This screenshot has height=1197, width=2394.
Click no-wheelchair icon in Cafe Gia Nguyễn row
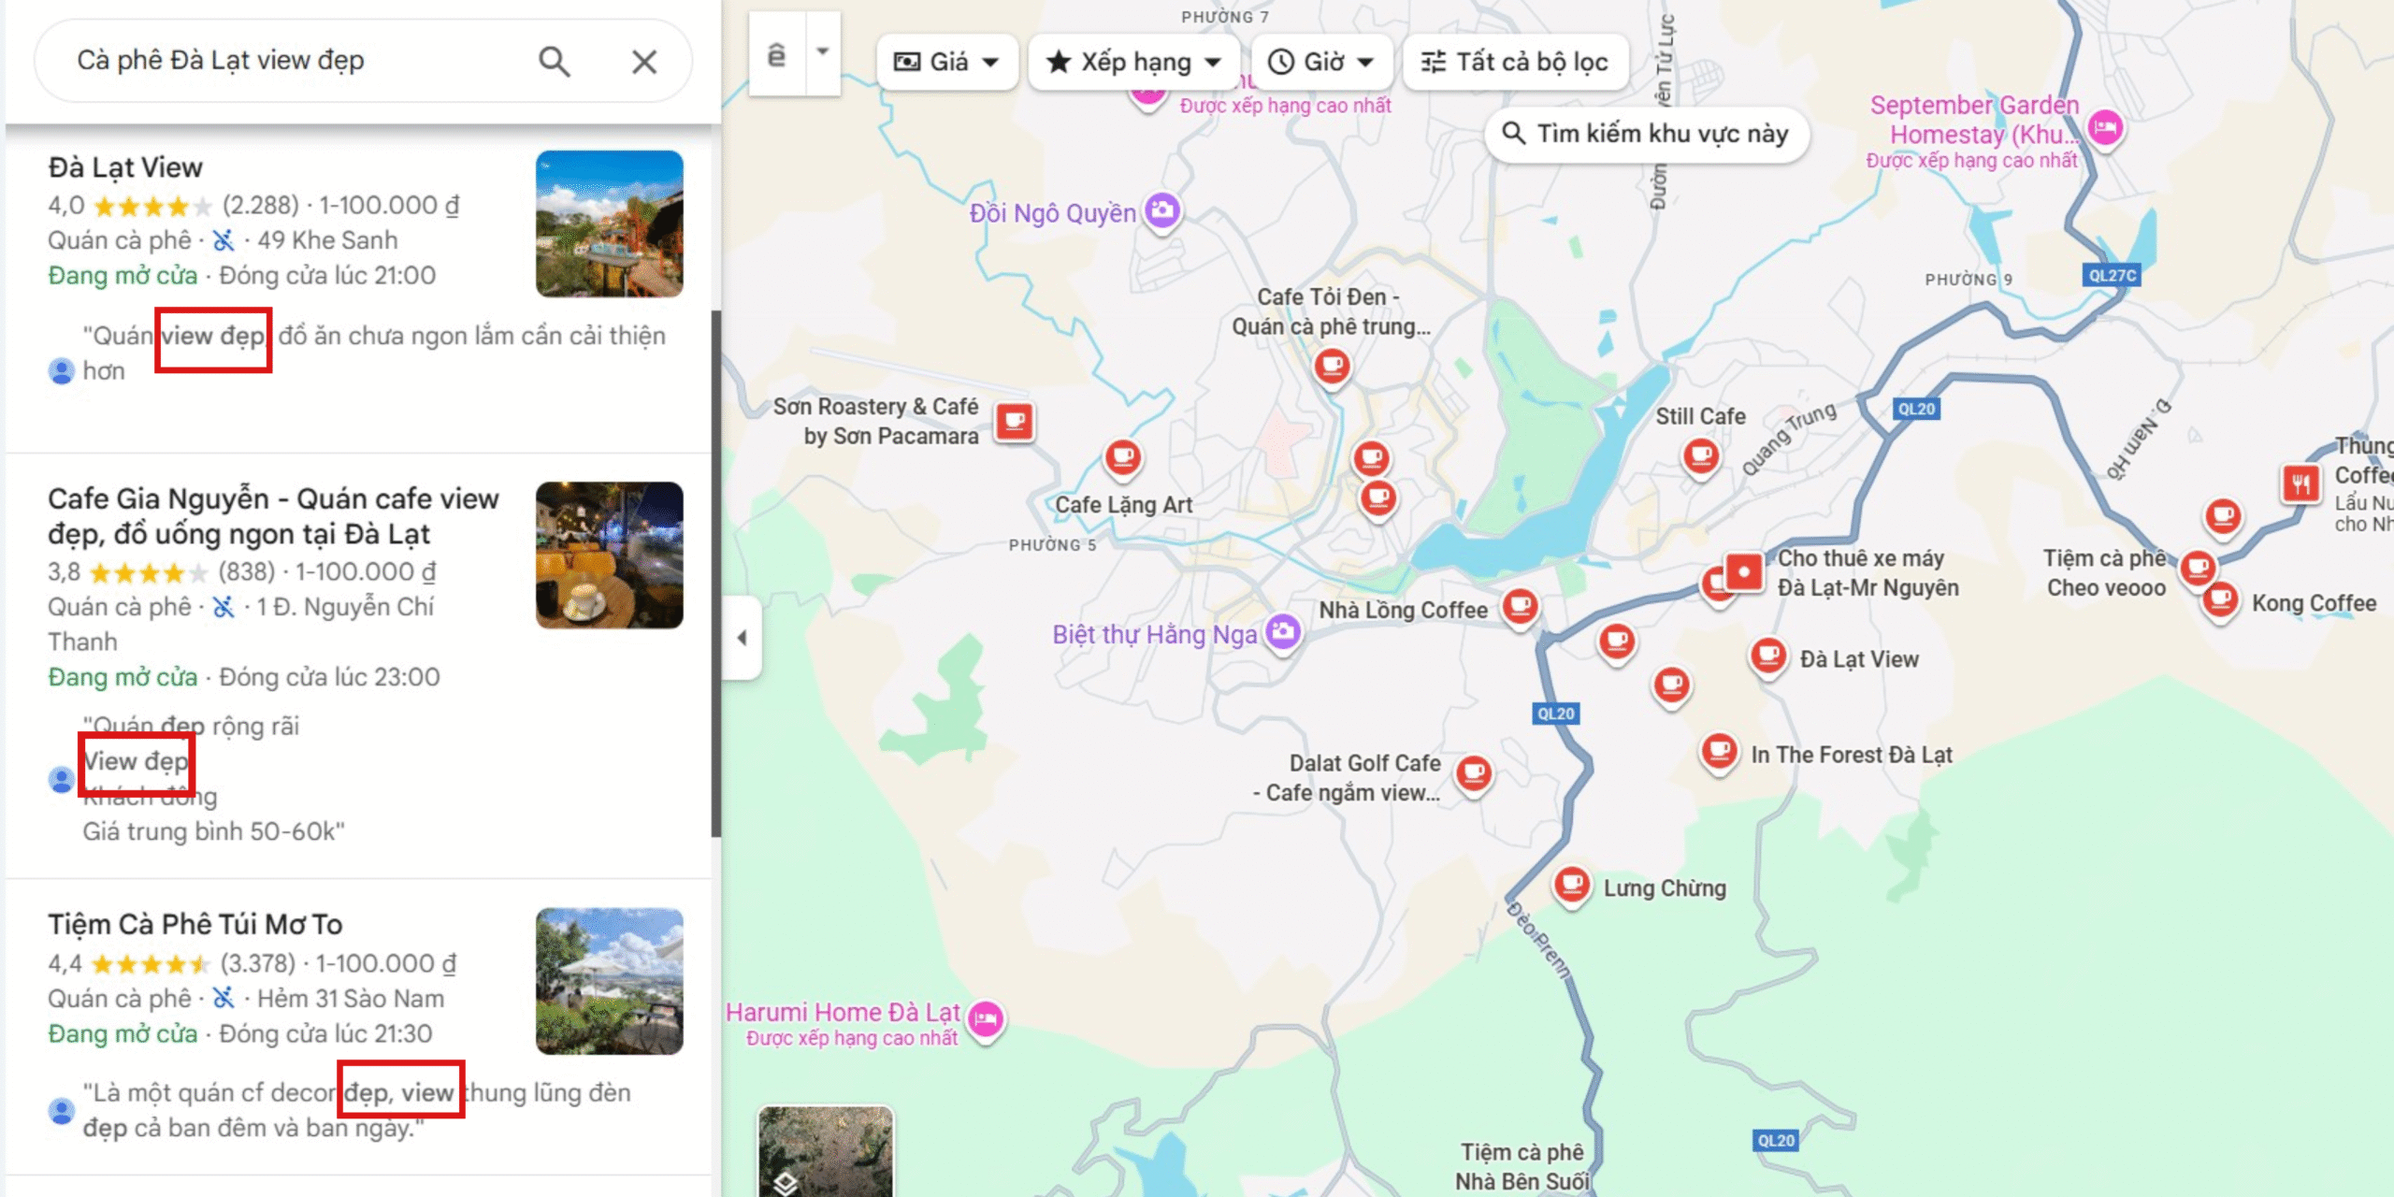(x=224, y=607)
